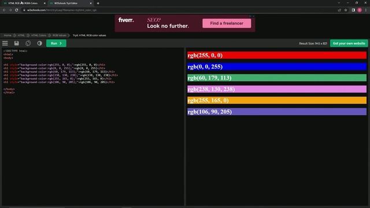Close the HTML RGB and RGBA Colors tab

[45, 3]
